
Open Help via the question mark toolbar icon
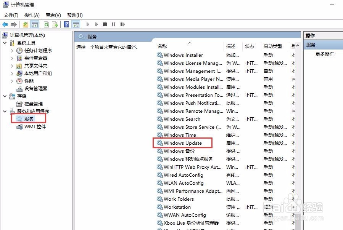tap(66, 24)
